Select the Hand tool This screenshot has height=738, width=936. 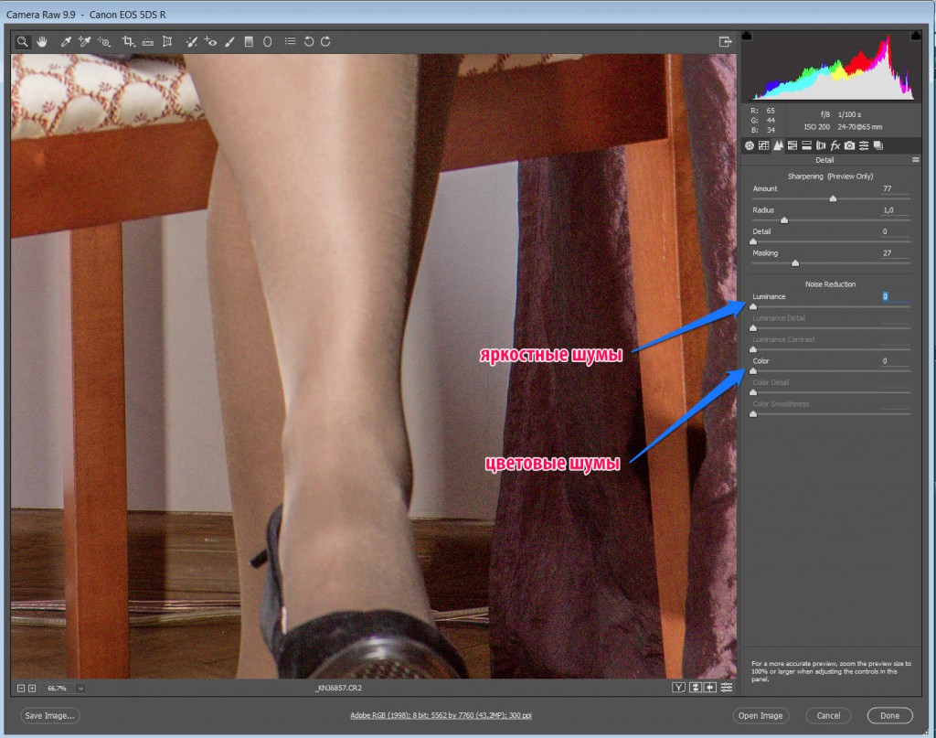(42, 41)
